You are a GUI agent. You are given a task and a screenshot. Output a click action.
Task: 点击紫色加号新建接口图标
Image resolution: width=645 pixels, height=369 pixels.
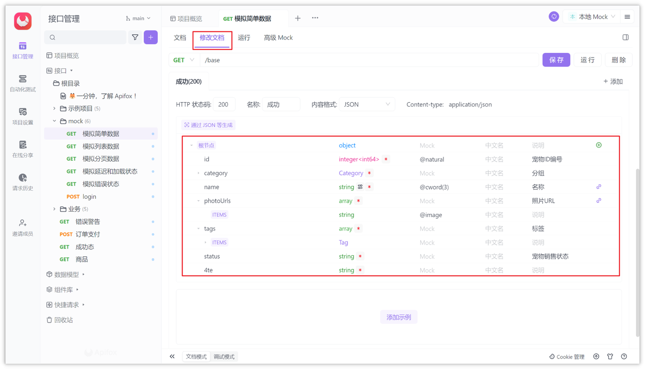tap(150, 37)
